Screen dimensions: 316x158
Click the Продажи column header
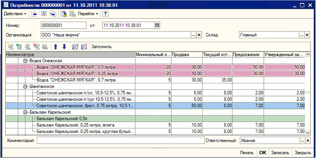(x=187, y=55)
